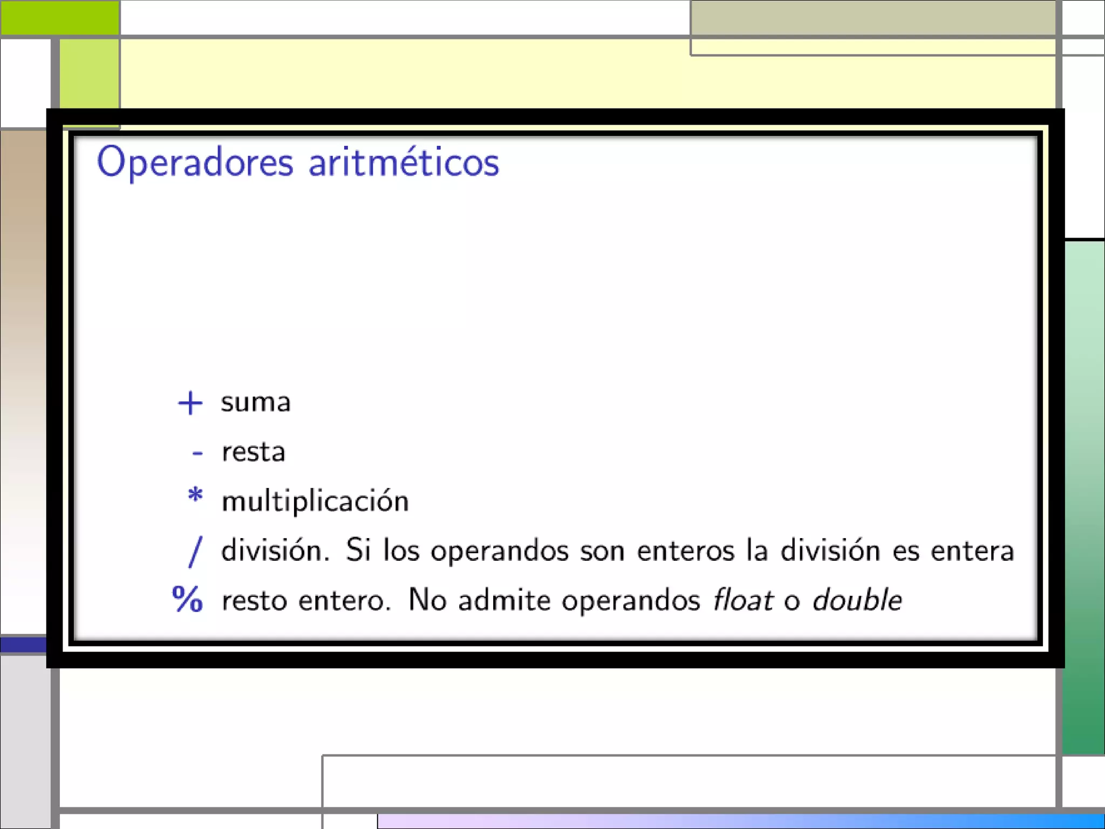Select the word resta
The width and height of the screenshot is (1105, 829).
point(253,452)
